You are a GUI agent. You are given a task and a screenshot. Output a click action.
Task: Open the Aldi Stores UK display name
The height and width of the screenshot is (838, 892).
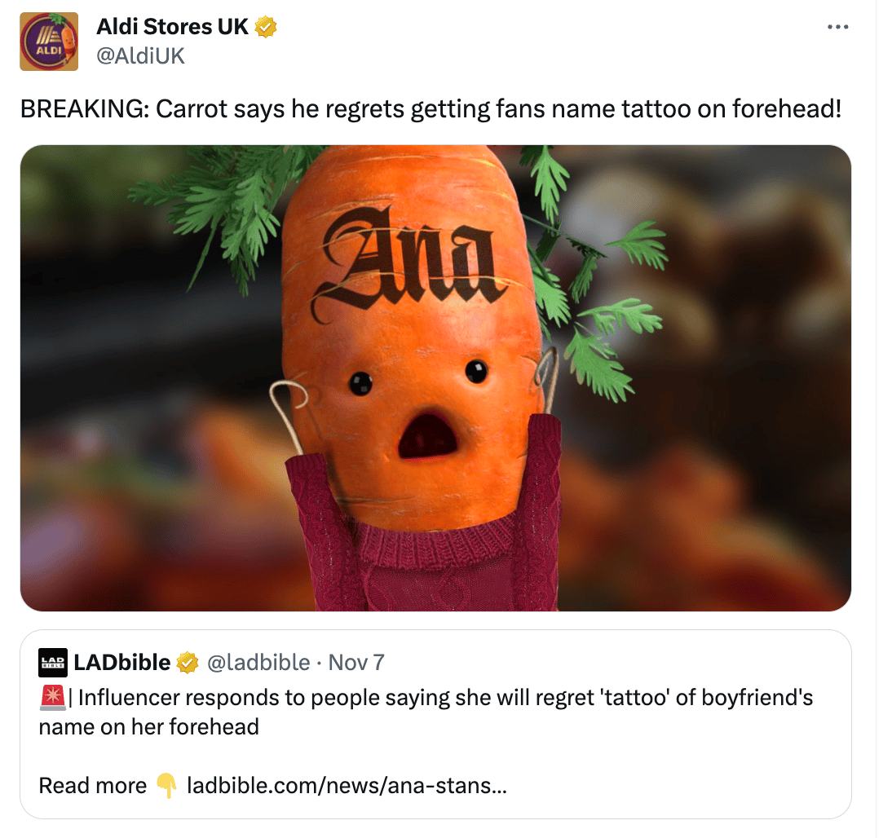[x=172, y=27]
